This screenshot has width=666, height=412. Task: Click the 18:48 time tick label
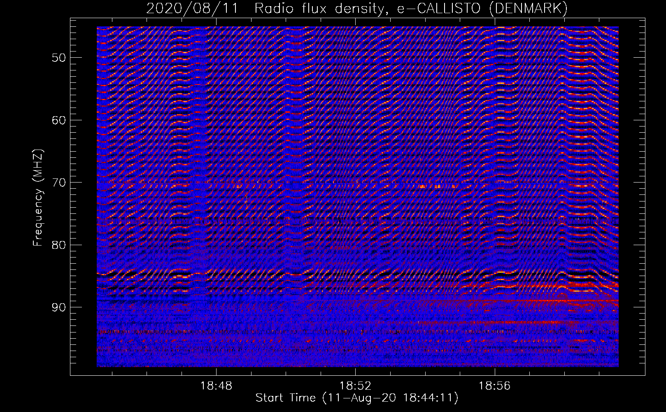(x=216, y=386)
